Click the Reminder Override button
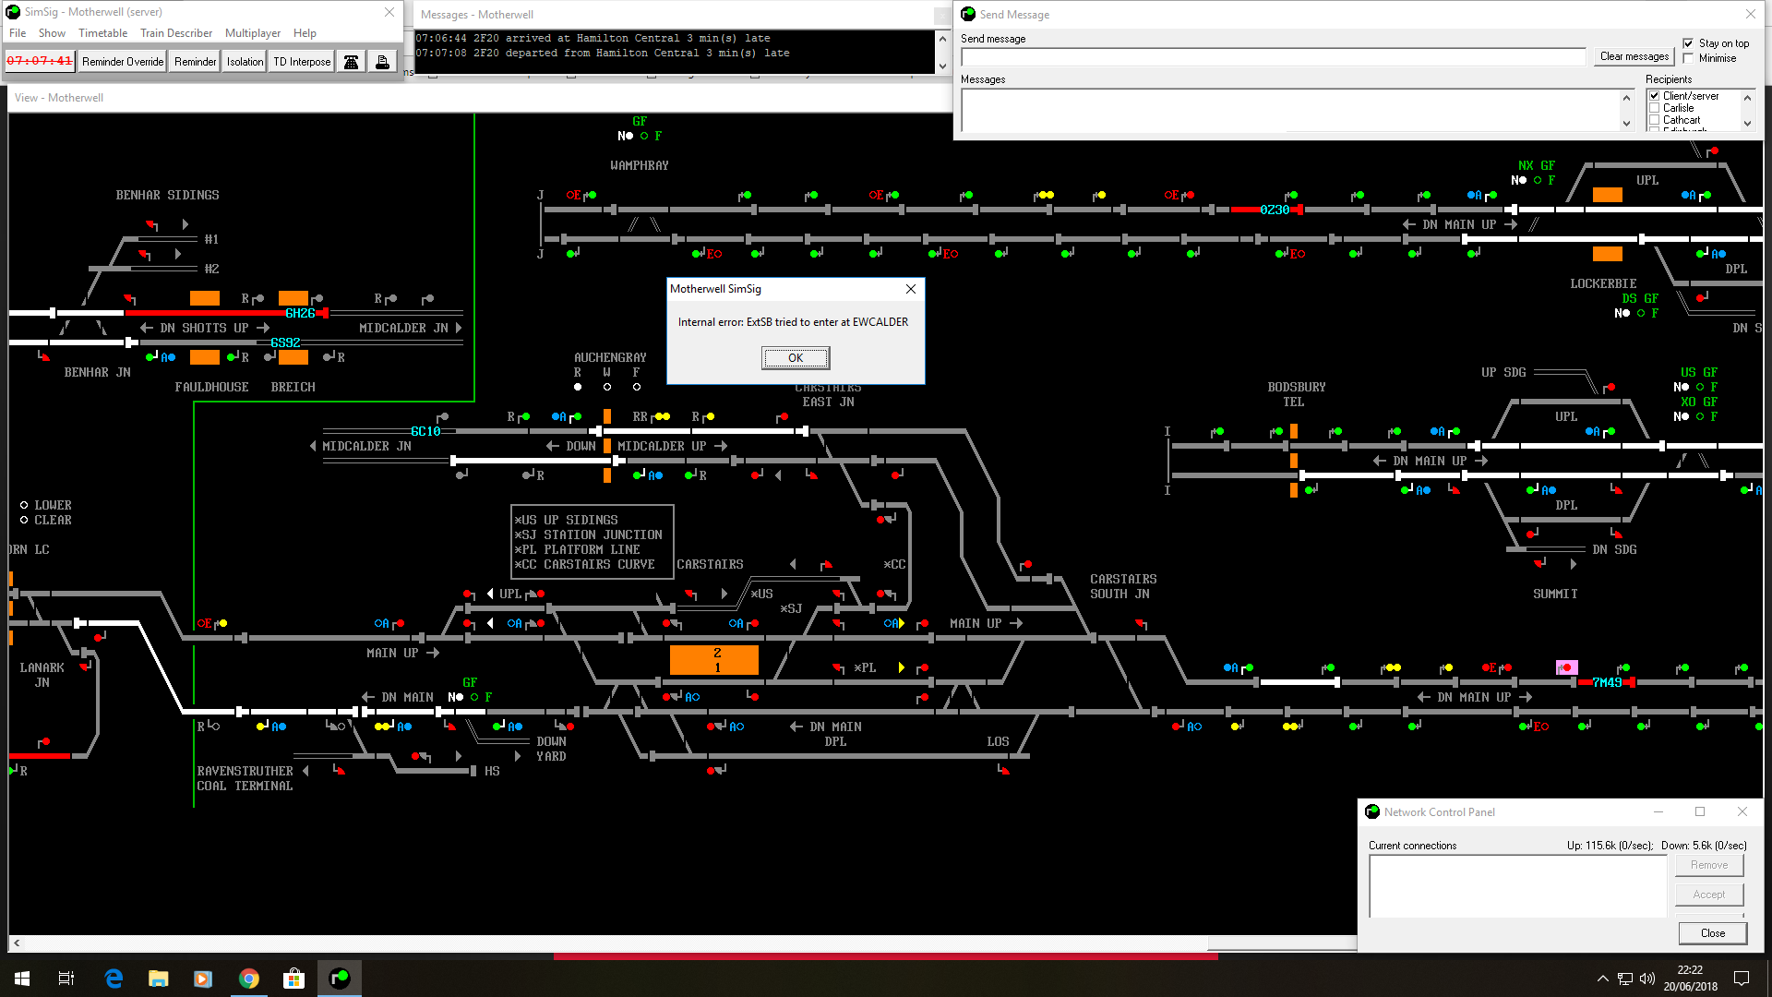 pyautogui.click(x=123, y=62)
